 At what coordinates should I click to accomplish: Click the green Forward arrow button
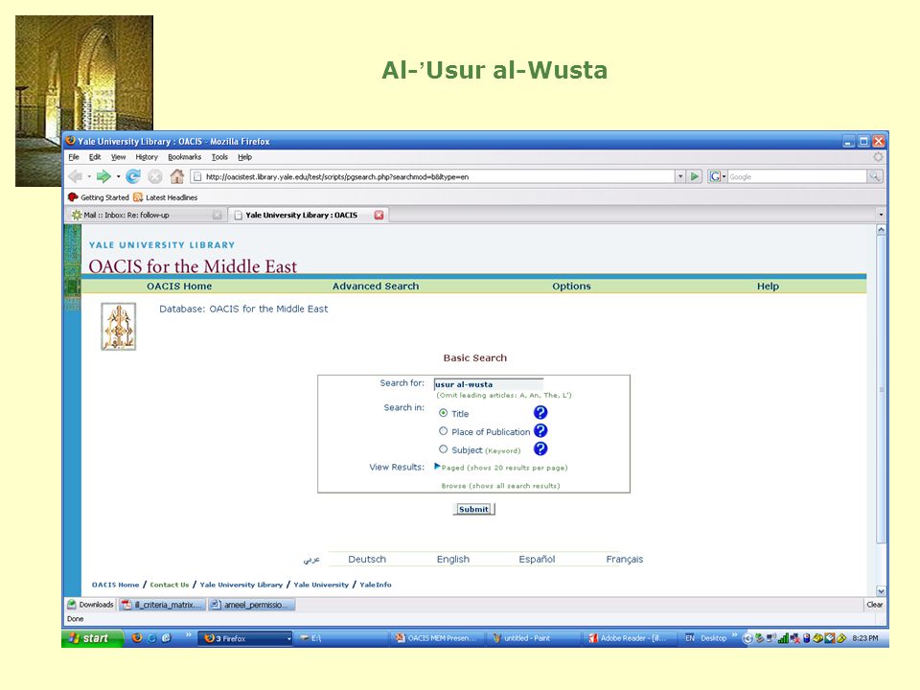tap(103, 176)
